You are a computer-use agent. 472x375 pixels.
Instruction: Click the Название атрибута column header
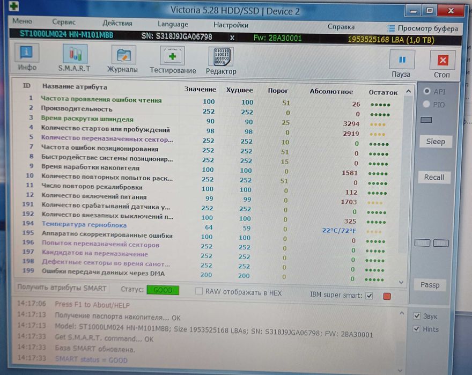point(75,87)
